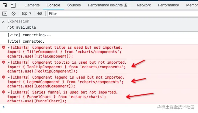Click the error icon beside legend component message
The height and width of the screenshot is (113, 198).
(x=4, y=77)
